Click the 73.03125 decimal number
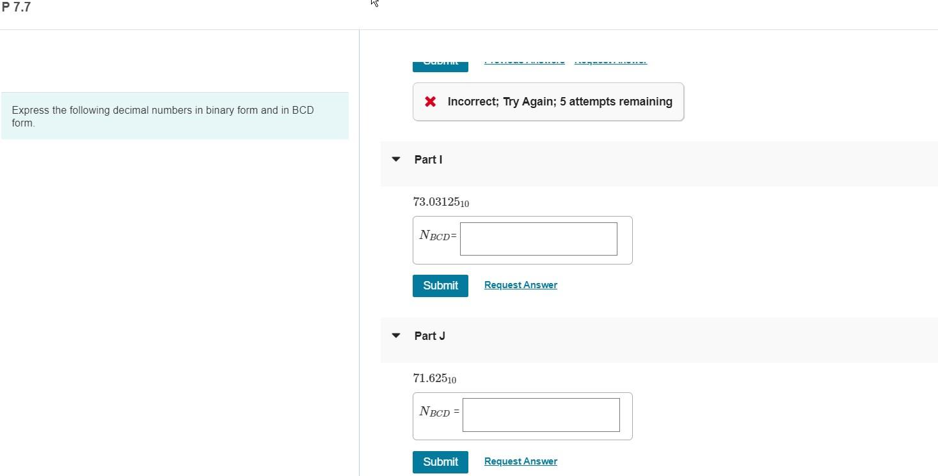Screen dimensions: 938x476 pyautogui.click(x=441, y=202)
